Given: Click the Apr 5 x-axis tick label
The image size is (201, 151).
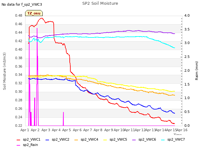Looking at the screenshot, I should tap(67, 130).
